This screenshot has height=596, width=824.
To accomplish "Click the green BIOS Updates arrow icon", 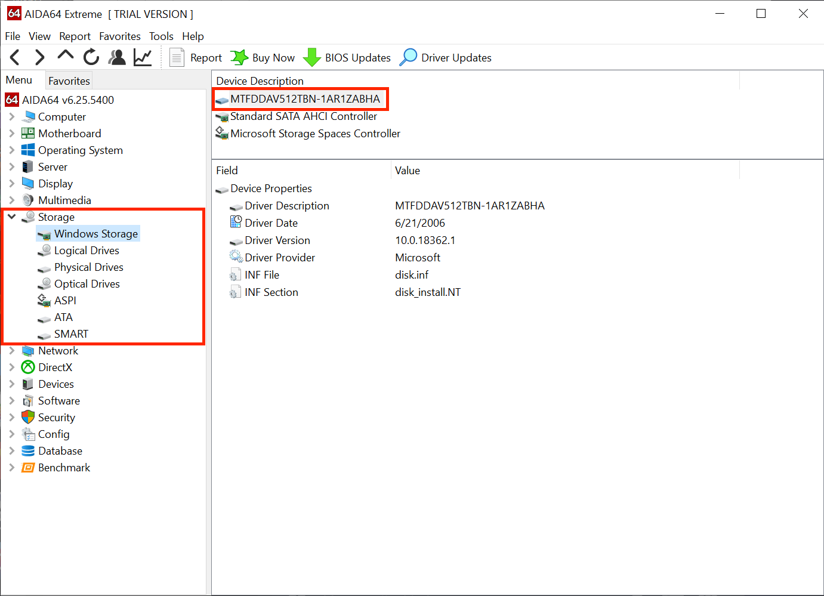I will point(311,58).
